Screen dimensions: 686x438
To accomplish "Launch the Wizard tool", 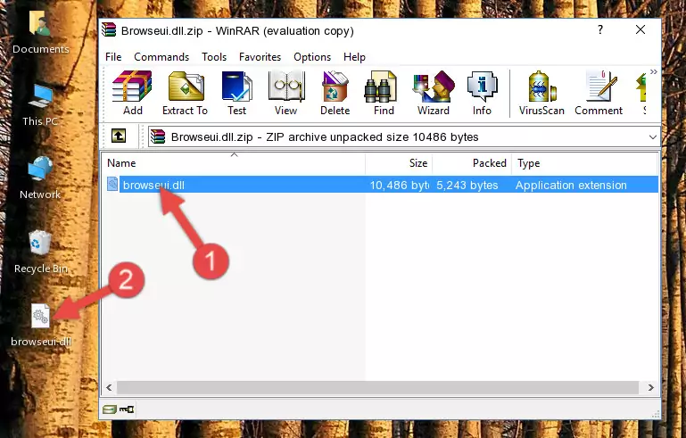I will point(434,93).
